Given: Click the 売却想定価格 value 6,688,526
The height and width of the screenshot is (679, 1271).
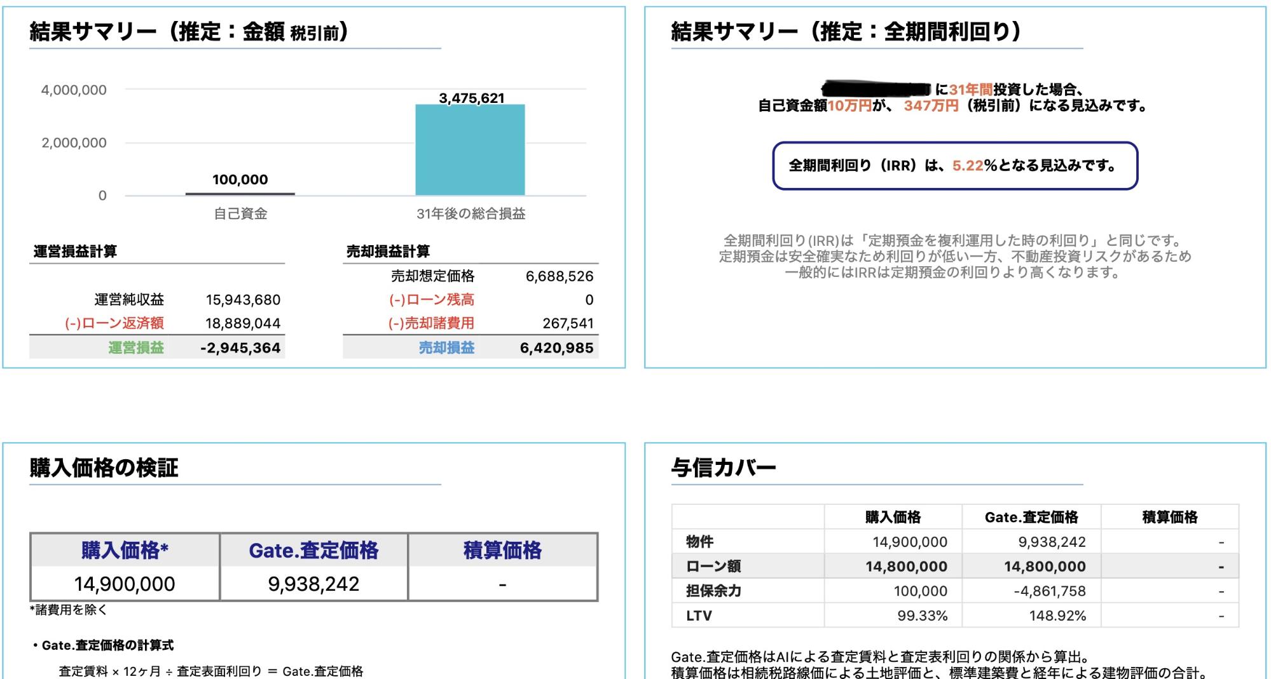Looking at the screenshot, I should tap(559, 276).
